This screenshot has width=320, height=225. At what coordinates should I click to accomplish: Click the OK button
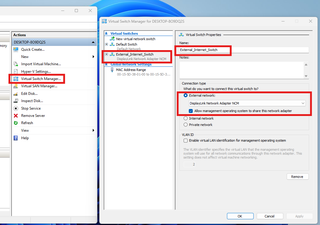coord(240,216)
